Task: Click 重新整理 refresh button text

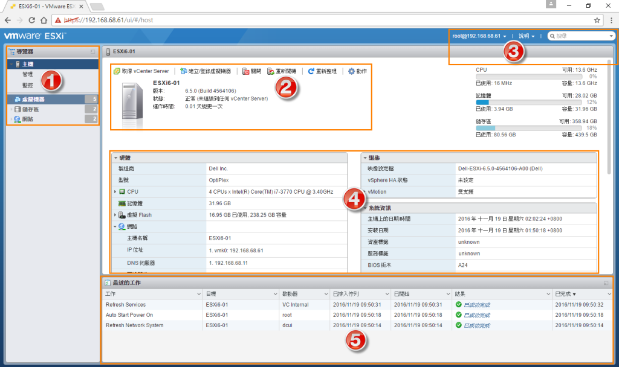Action: pos(326,71)
